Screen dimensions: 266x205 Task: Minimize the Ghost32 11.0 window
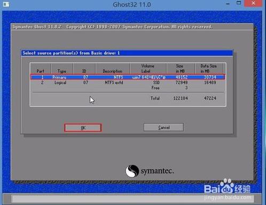click(x=228, y=4)
